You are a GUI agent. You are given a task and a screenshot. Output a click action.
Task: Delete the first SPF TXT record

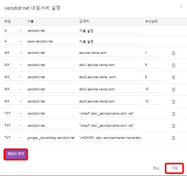(x=173, y=114)
